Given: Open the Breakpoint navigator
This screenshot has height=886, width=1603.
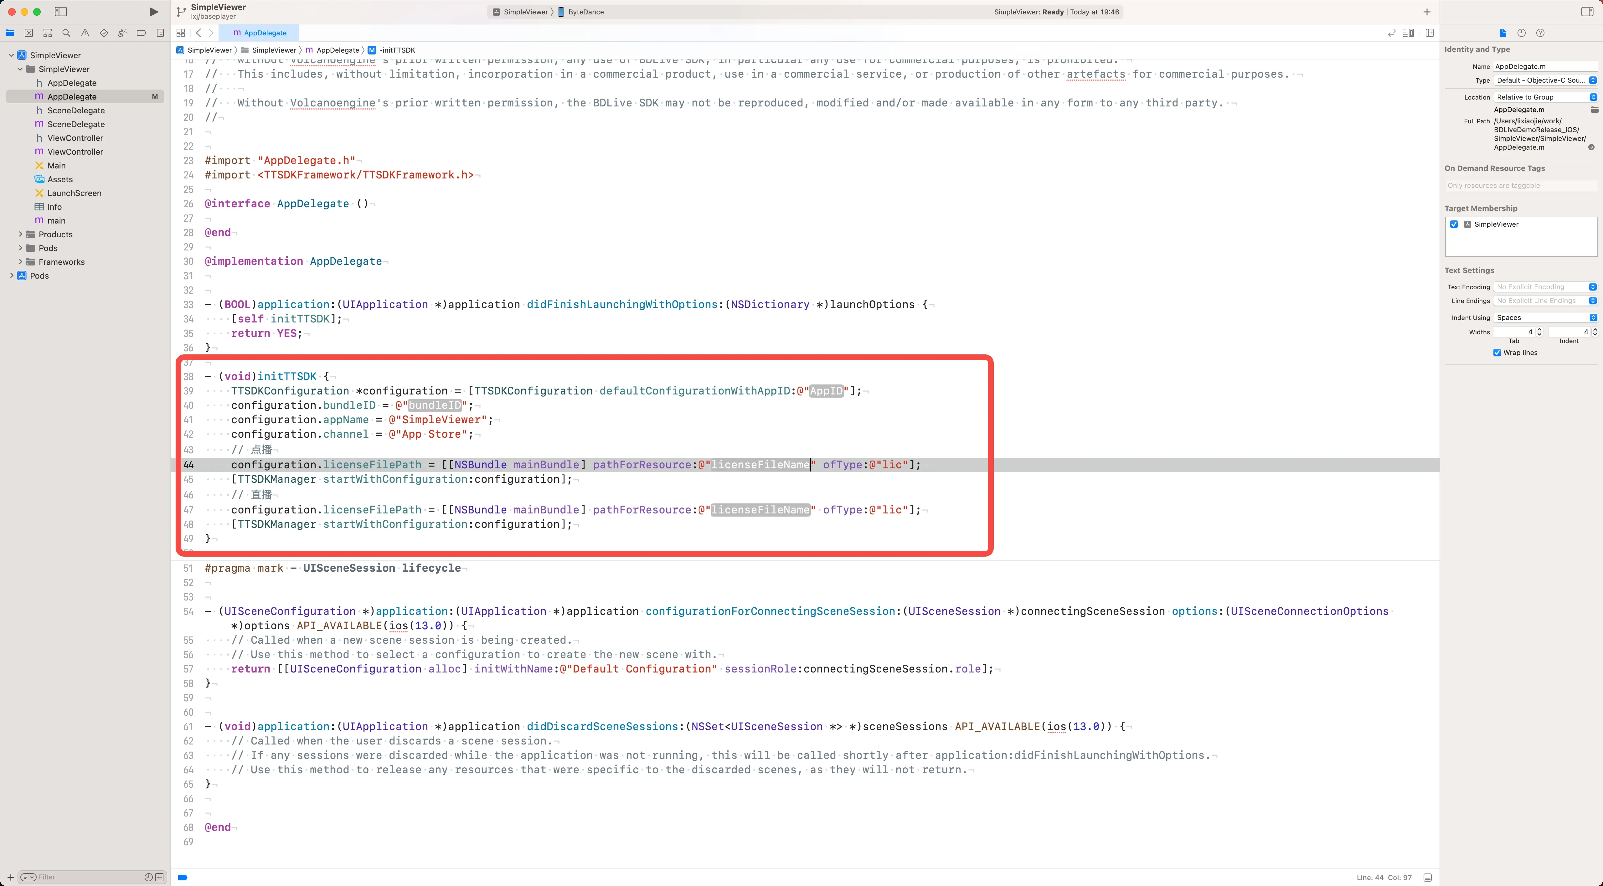Looking at the screenshot, I should point(141,33).
